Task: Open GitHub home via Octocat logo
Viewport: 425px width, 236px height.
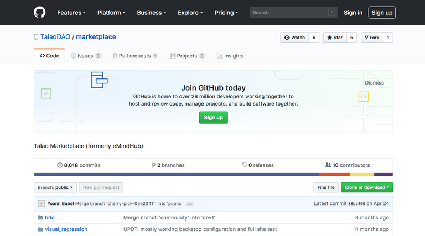Action: 40,13
